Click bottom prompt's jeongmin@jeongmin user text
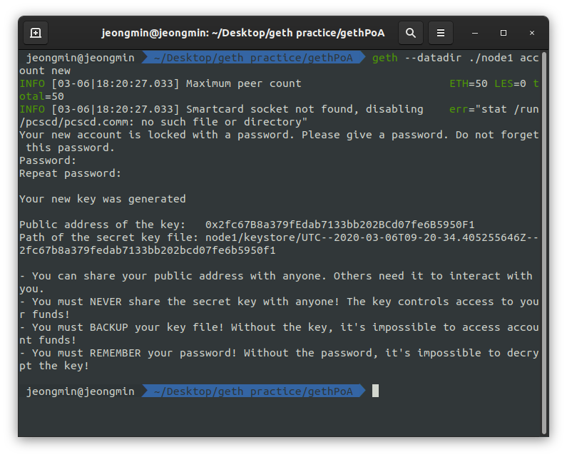This screenshot has width=567, height=457. point(81,391)
